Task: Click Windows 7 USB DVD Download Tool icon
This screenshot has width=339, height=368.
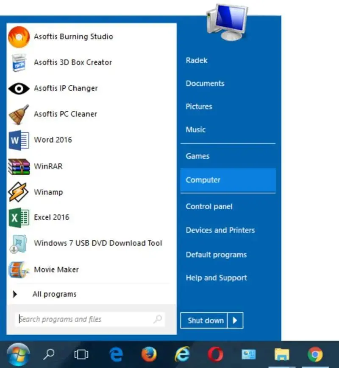Action: pos(18,244)
